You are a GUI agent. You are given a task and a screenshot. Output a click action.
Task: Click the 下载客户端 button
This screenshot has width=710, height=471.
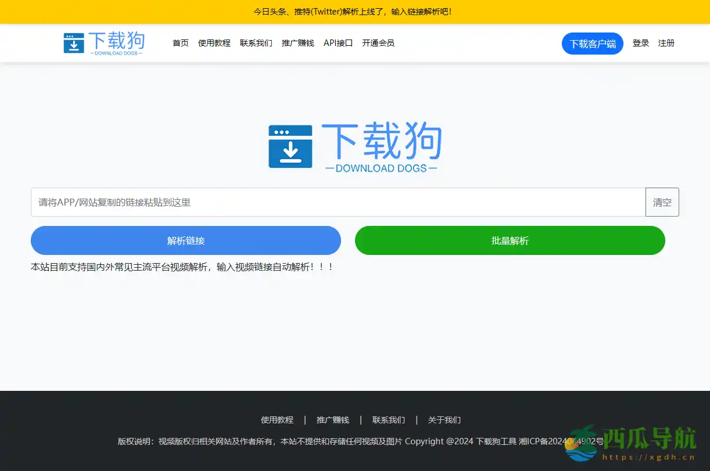coord(592,43)
